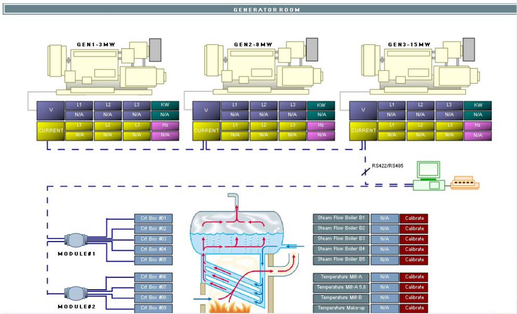Click GEN3 CURRENT cell
Image resolution: width=517 pixels, height=314 pixels.
(x=363, y=131)
